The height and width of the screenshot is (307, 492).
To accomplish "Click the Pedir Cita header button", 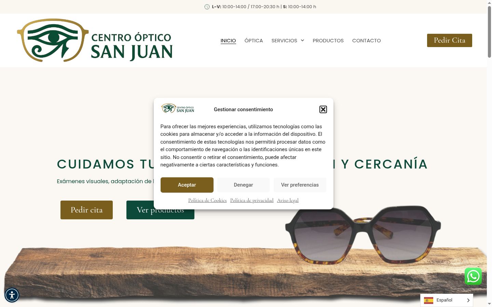I will coord(450,40).
